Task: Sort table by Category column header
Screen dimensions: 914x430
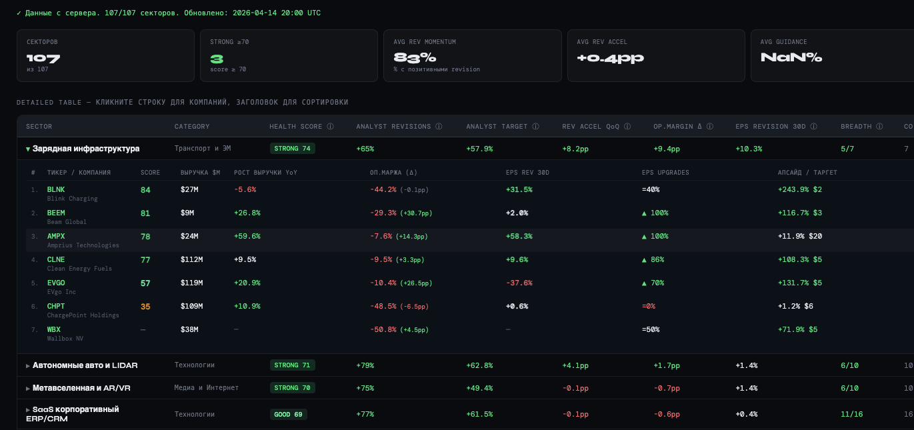Action: [x=192, y=126]
